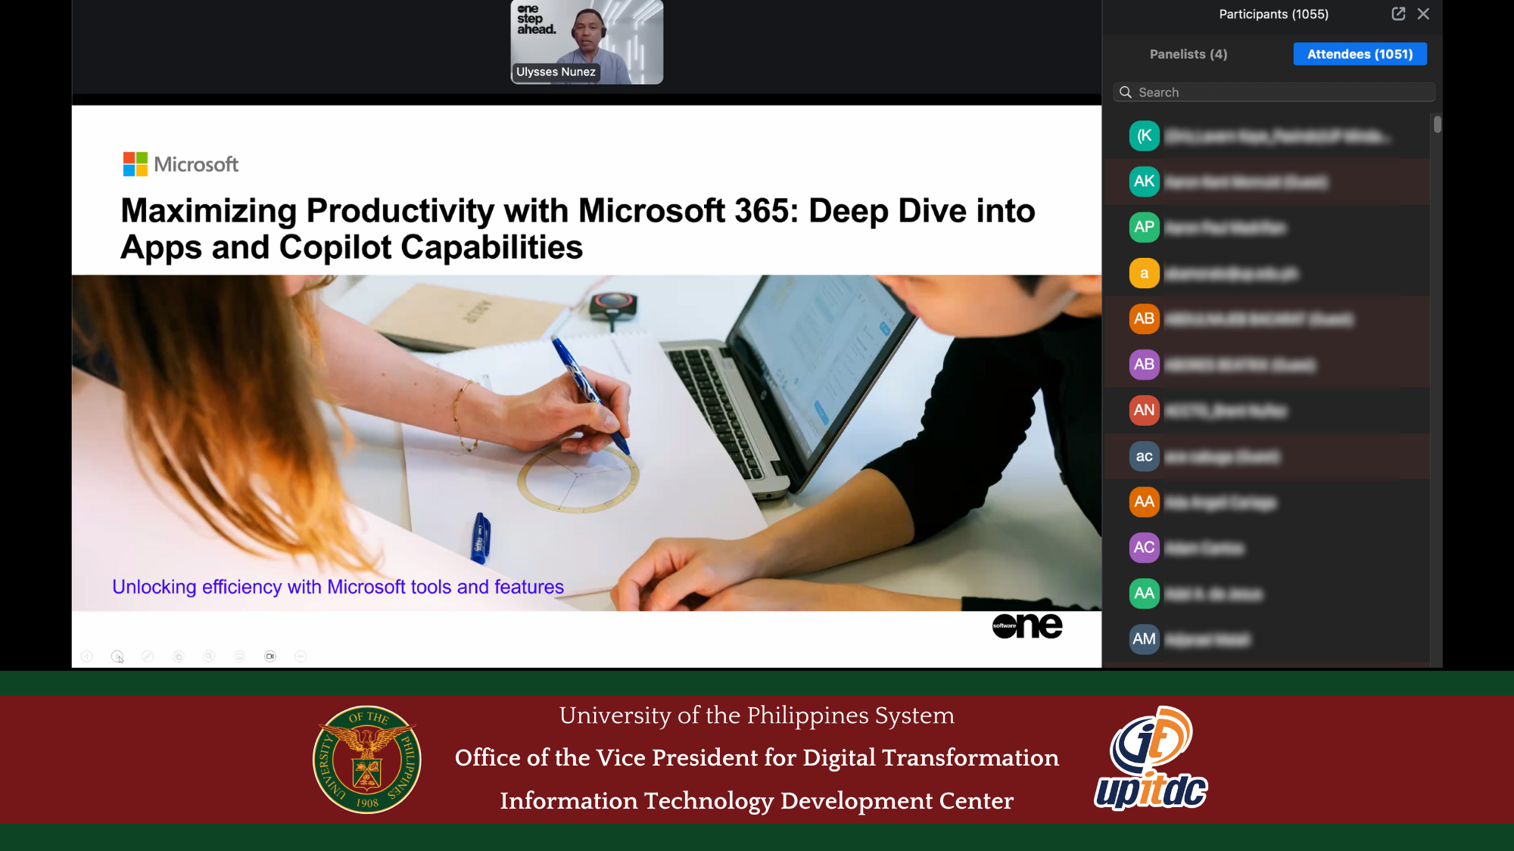Screen dimensions: 1514x851
Task: Click the participants list scrollbar thumb
Action: tap(1437, 124)
